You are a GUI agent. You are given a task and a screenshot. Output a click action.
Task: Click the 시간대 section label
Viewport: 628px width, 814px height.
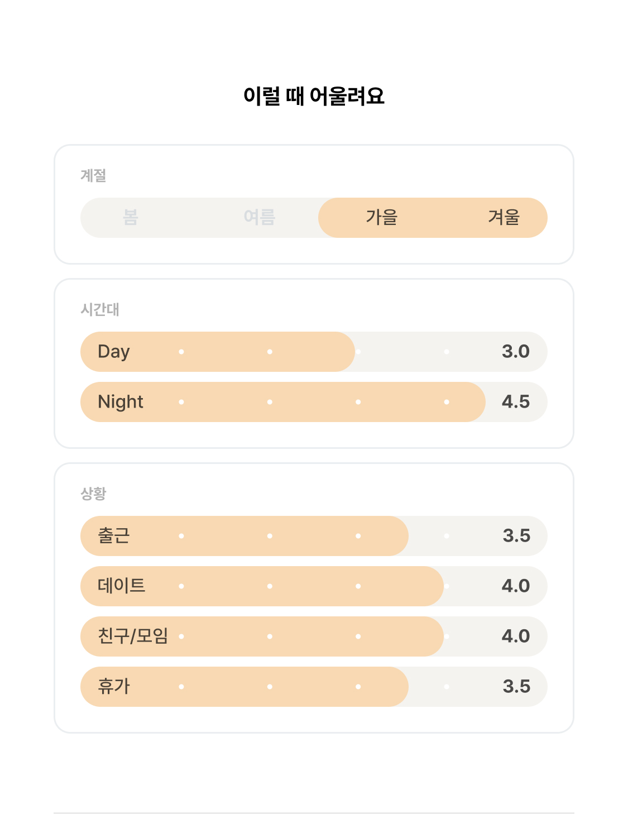pos(100,309)
